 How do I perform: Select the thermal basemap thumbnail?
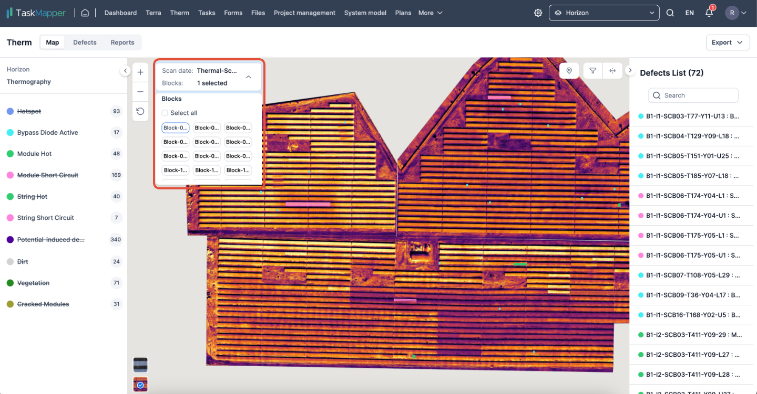pyautogui.click(x=140, y=384)
